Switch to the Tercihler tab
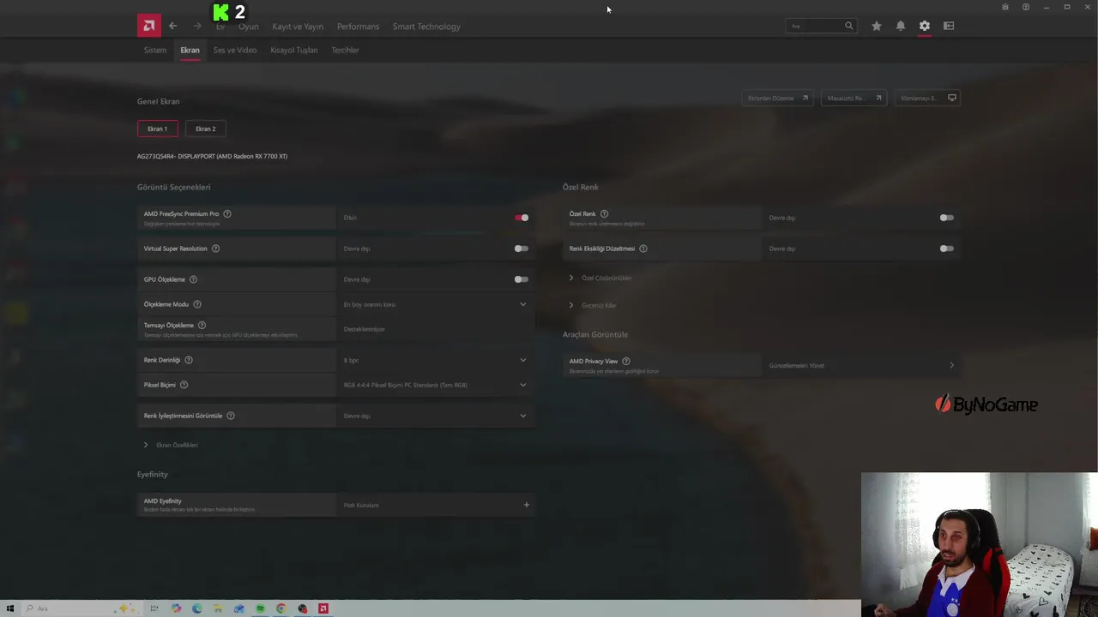The width and height of the screenshot is (1098, 617). [346, 50]
